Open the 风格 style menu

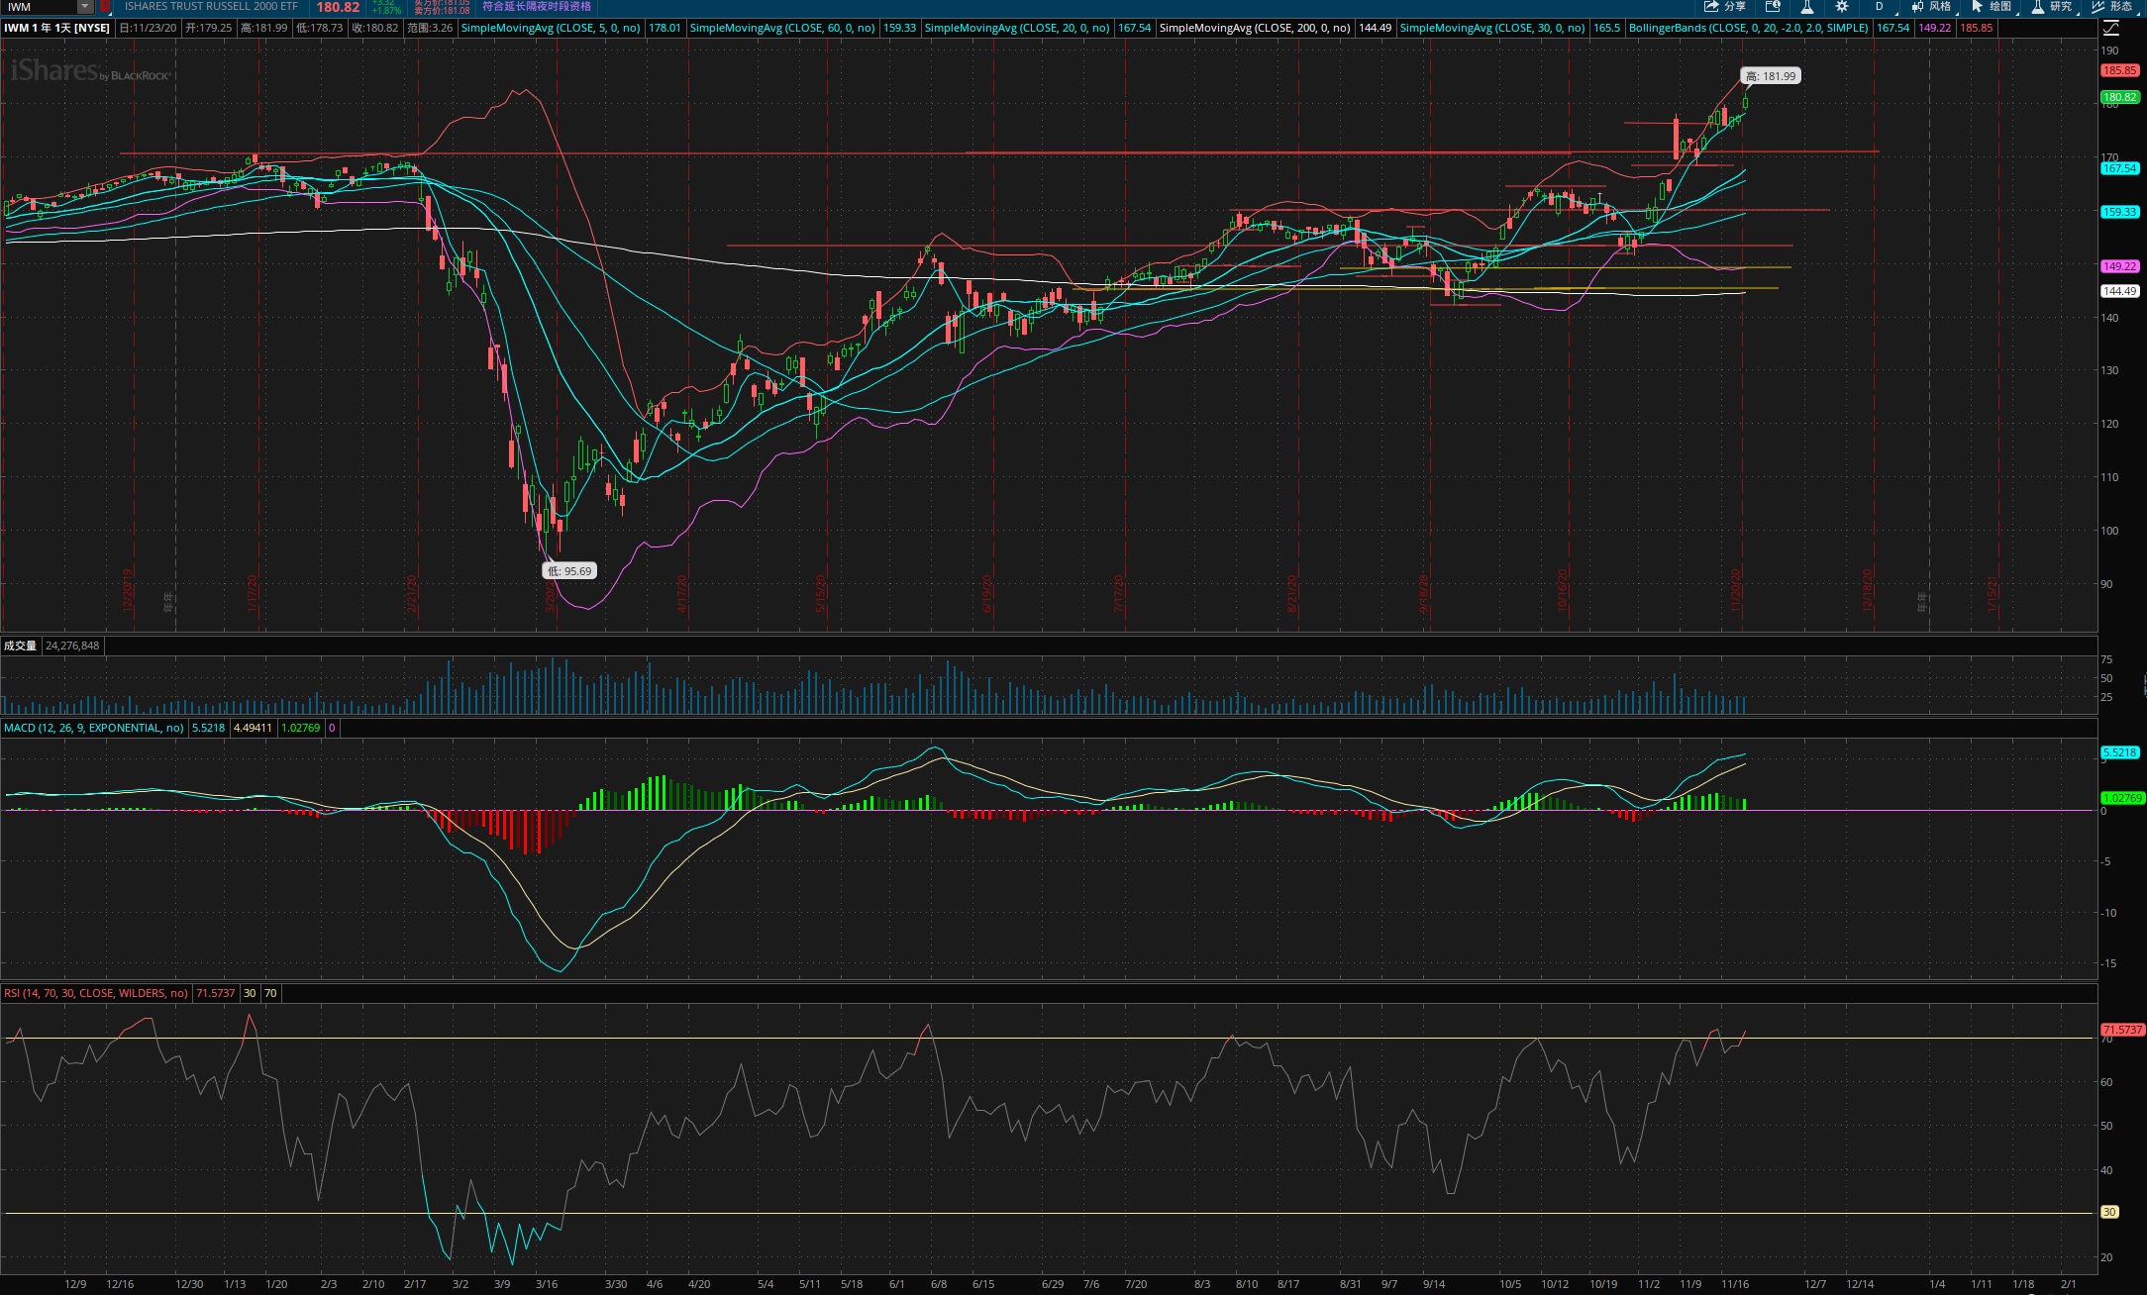pos(1931,7)
